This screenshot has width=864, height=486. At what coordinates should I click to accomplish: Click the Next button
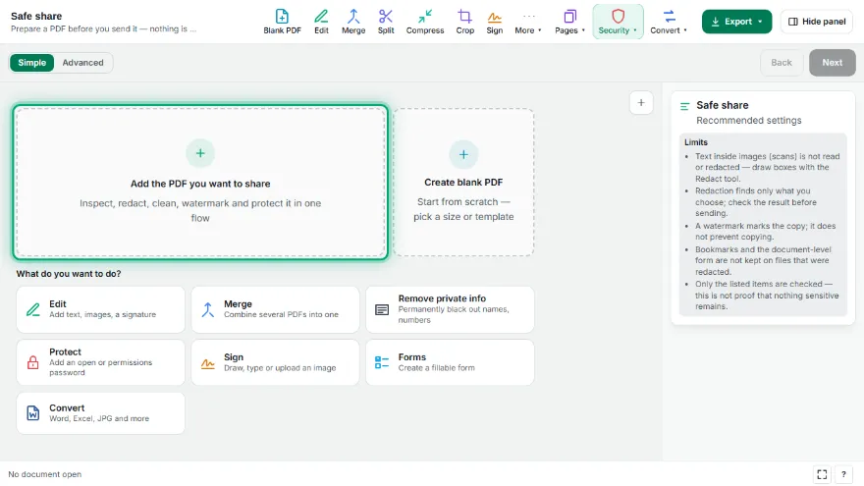coord(832,62)
